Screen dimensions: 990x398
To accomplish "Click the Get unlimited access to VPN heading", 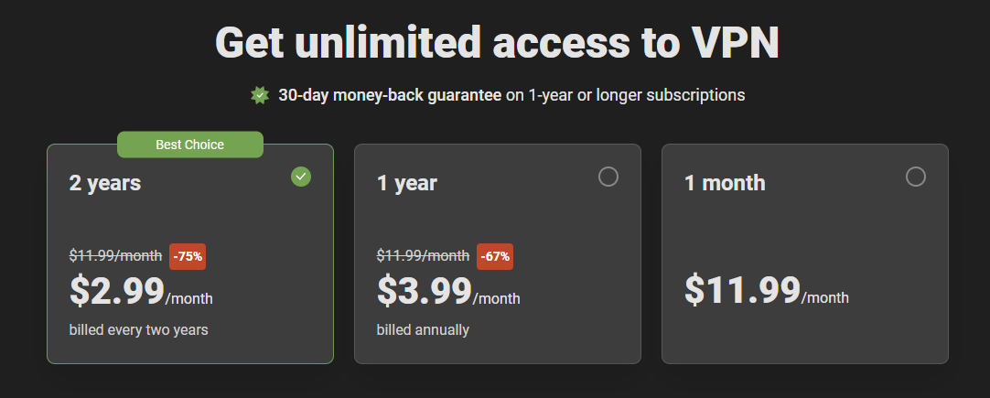I will [x=497, y=42].
